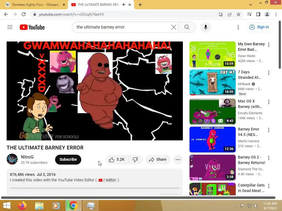The width and height of the screenshot is (282, 211).
Task: Open the media controls icon in Chrome toolbar
Action: coord(249,14)
